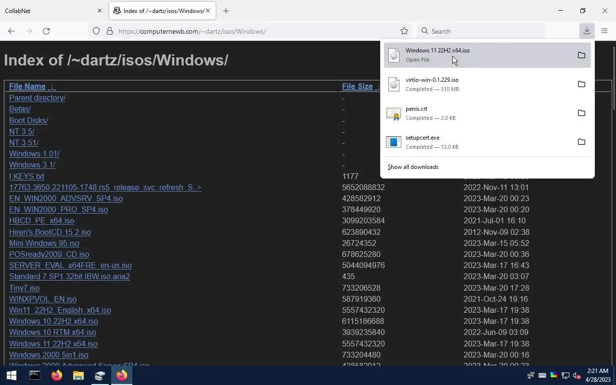
Task: Show Windows 11 22H2 x64.iso in folder
Action: [x=581, y=55]
